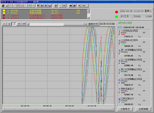Toggle curve 8 PT108b visibility checkbox
This screenshot has width=154, height=113.
(120, 102)
